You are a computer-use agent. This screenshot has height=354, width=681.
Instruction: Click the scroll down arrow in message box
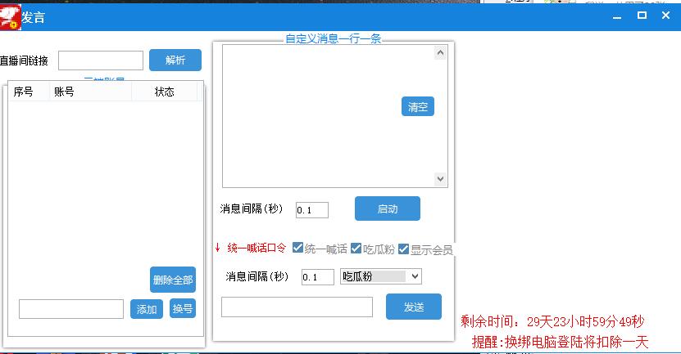point(440,178)
